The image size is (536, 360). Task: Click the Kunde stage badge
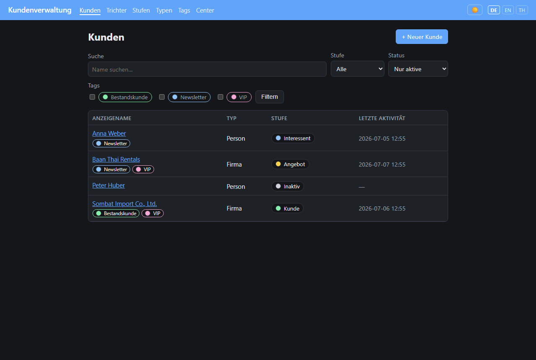(x=287, y=208)
